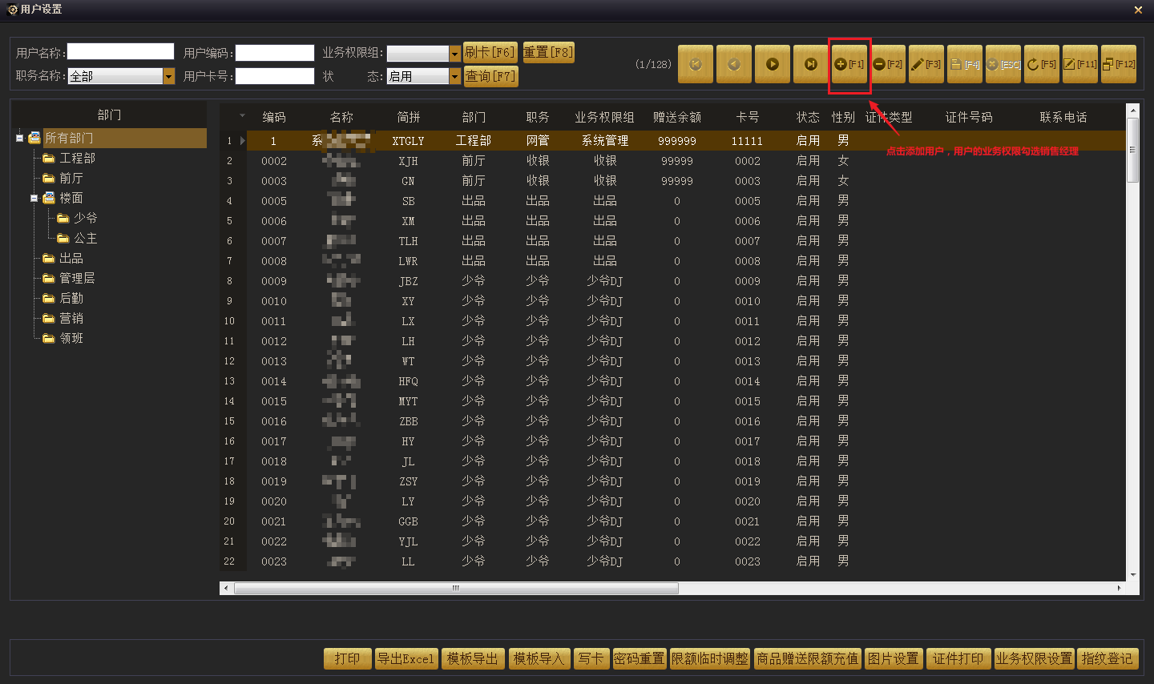Select row with 简拼 HFQ
Image resolution: width=1154 pixels, height=684 pixels.
pyautogui.click(x=673, y=381)
